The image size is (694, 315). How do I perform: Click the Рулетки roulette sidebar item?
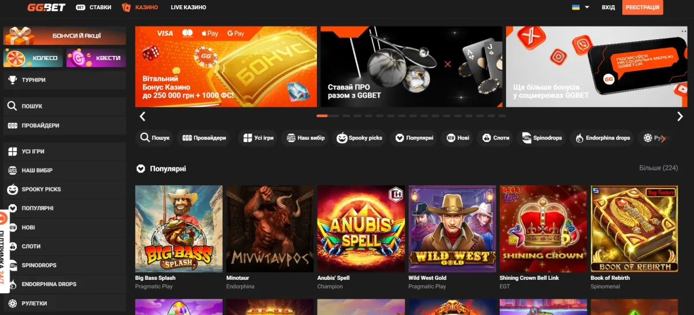(x=64, y=303)
